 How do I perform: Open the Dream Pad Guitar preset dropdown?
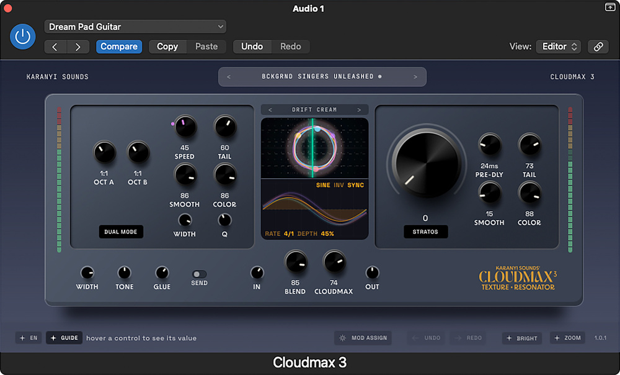[135, 27]
